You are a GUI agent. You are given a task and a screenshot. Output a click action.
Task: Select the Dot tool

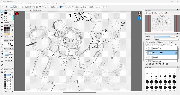pos(2,18)
